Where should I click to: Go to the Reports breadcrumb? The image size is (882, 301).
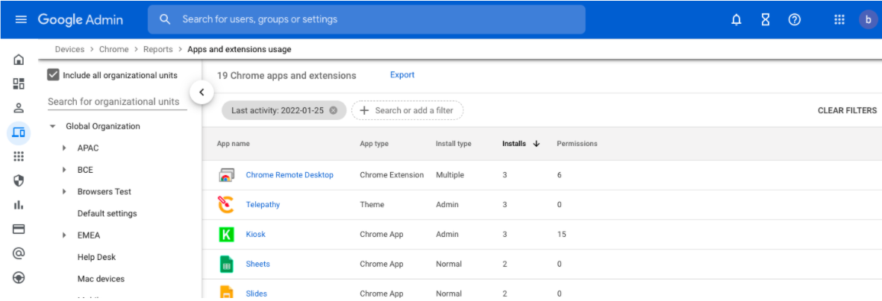[x=158, y=49]
